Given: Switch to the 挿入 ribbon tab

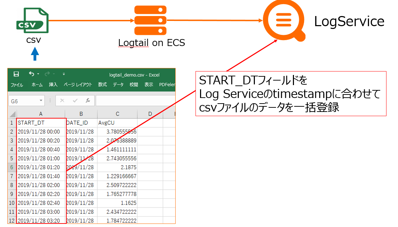Looking at the screenshot, I should pos(53,85).
